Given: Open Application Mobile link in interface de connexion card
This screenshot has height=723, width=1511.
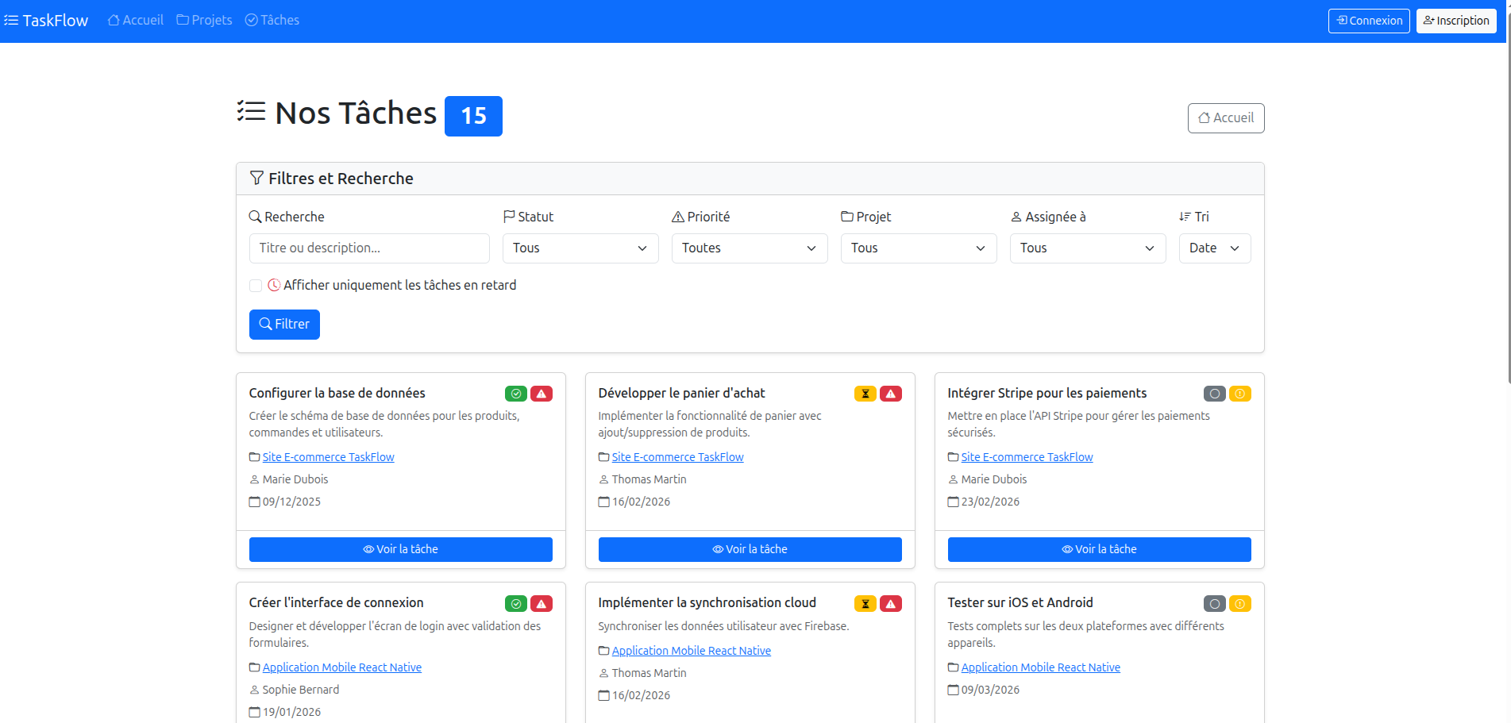Looking at the screenshot, I should point(342,667).
